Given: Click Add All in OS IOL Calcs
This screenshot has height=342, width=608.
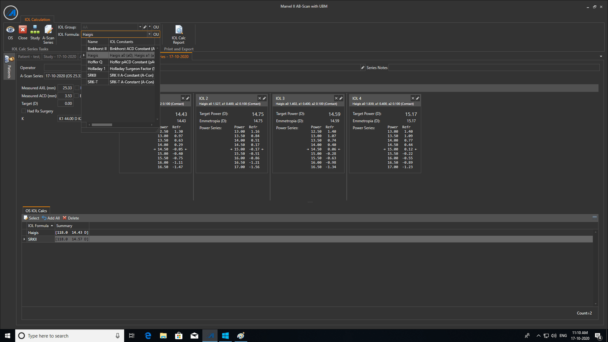Looking at the screenshot, I should point(51,218).
